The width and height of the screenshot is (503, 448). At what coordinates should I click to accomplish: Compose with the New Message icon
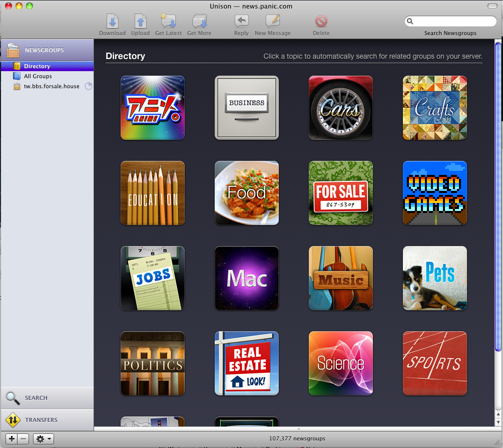point(273,21)
